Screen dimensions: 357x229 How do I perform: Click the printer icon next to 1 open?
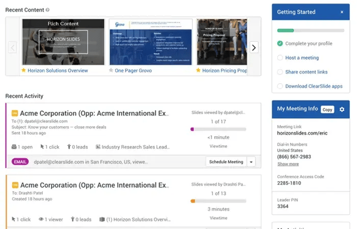click(x=14, y=147)
